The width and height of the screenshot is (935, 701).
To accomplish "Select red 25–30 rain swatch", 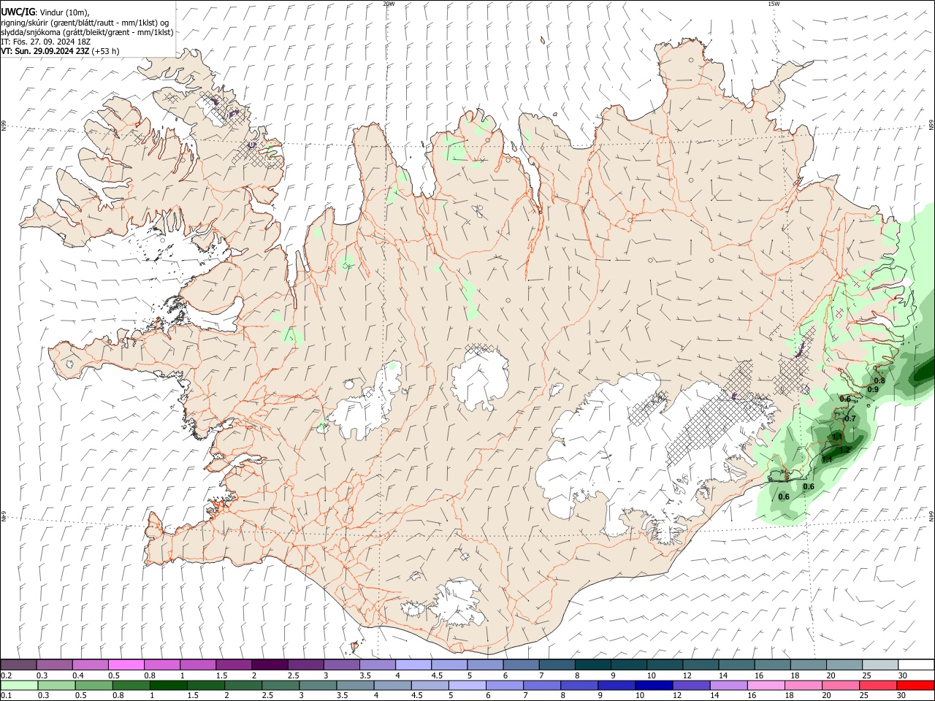I will point(878,685).
